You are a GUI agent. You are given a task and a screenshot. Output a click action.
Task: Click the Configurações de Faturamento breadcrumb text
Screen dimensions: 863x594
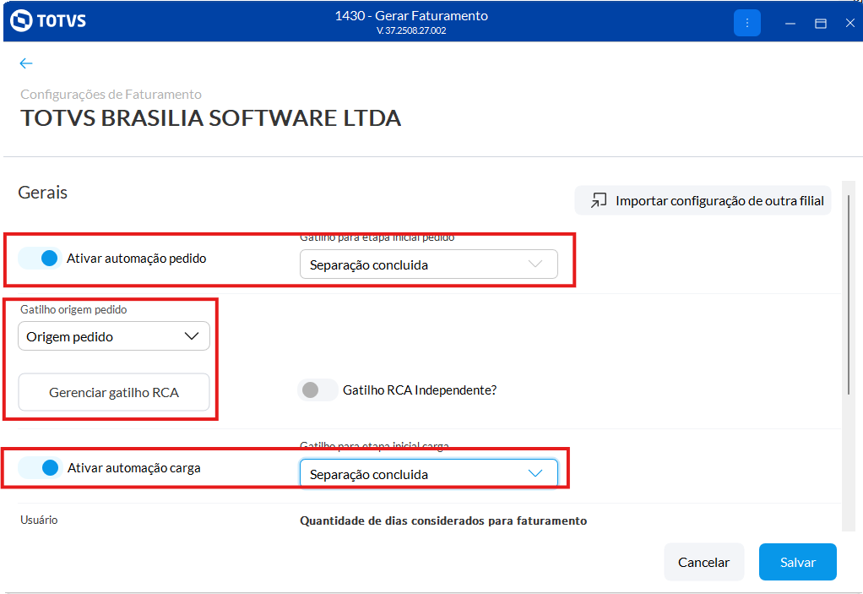(x=111, y=94)
